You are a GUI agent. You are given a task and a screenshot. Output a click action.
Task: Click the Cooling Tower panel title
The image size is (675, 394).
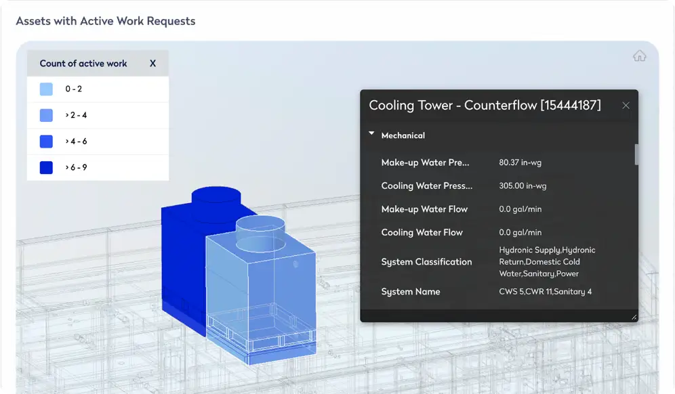pyautogui.click(x=485, y=106)
